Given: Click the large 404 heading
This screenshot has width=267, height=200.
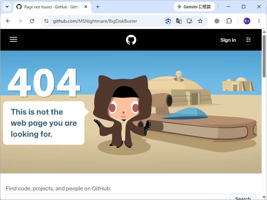Looking at the screenshot, I should click(44, 83).
